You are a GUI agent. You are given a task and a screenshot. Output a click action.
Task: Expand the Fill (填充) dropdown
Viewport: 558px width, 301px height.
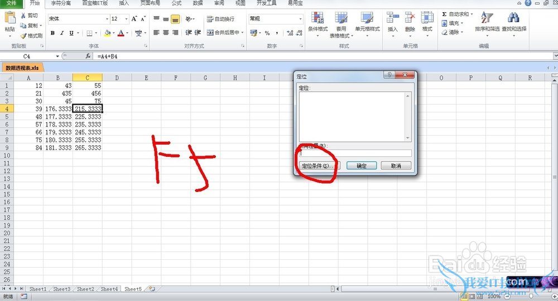(x=462, y=23)
